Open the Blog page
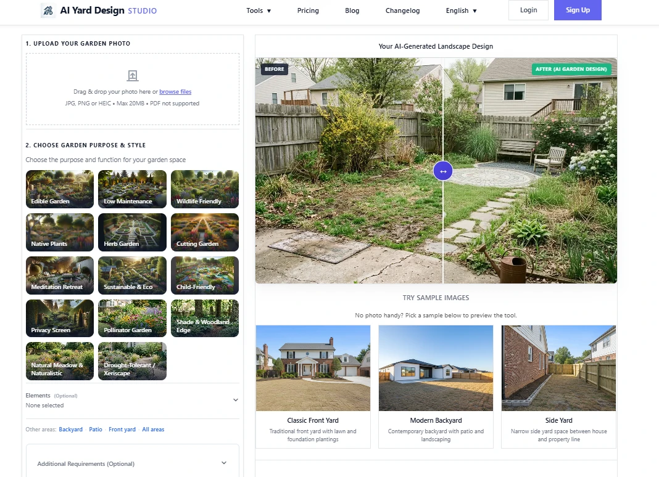659x477 pixels. point(352,10)
